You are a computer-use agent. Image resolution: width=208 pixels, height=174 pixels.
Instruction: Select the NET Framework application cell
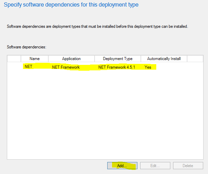coord(66,67)
